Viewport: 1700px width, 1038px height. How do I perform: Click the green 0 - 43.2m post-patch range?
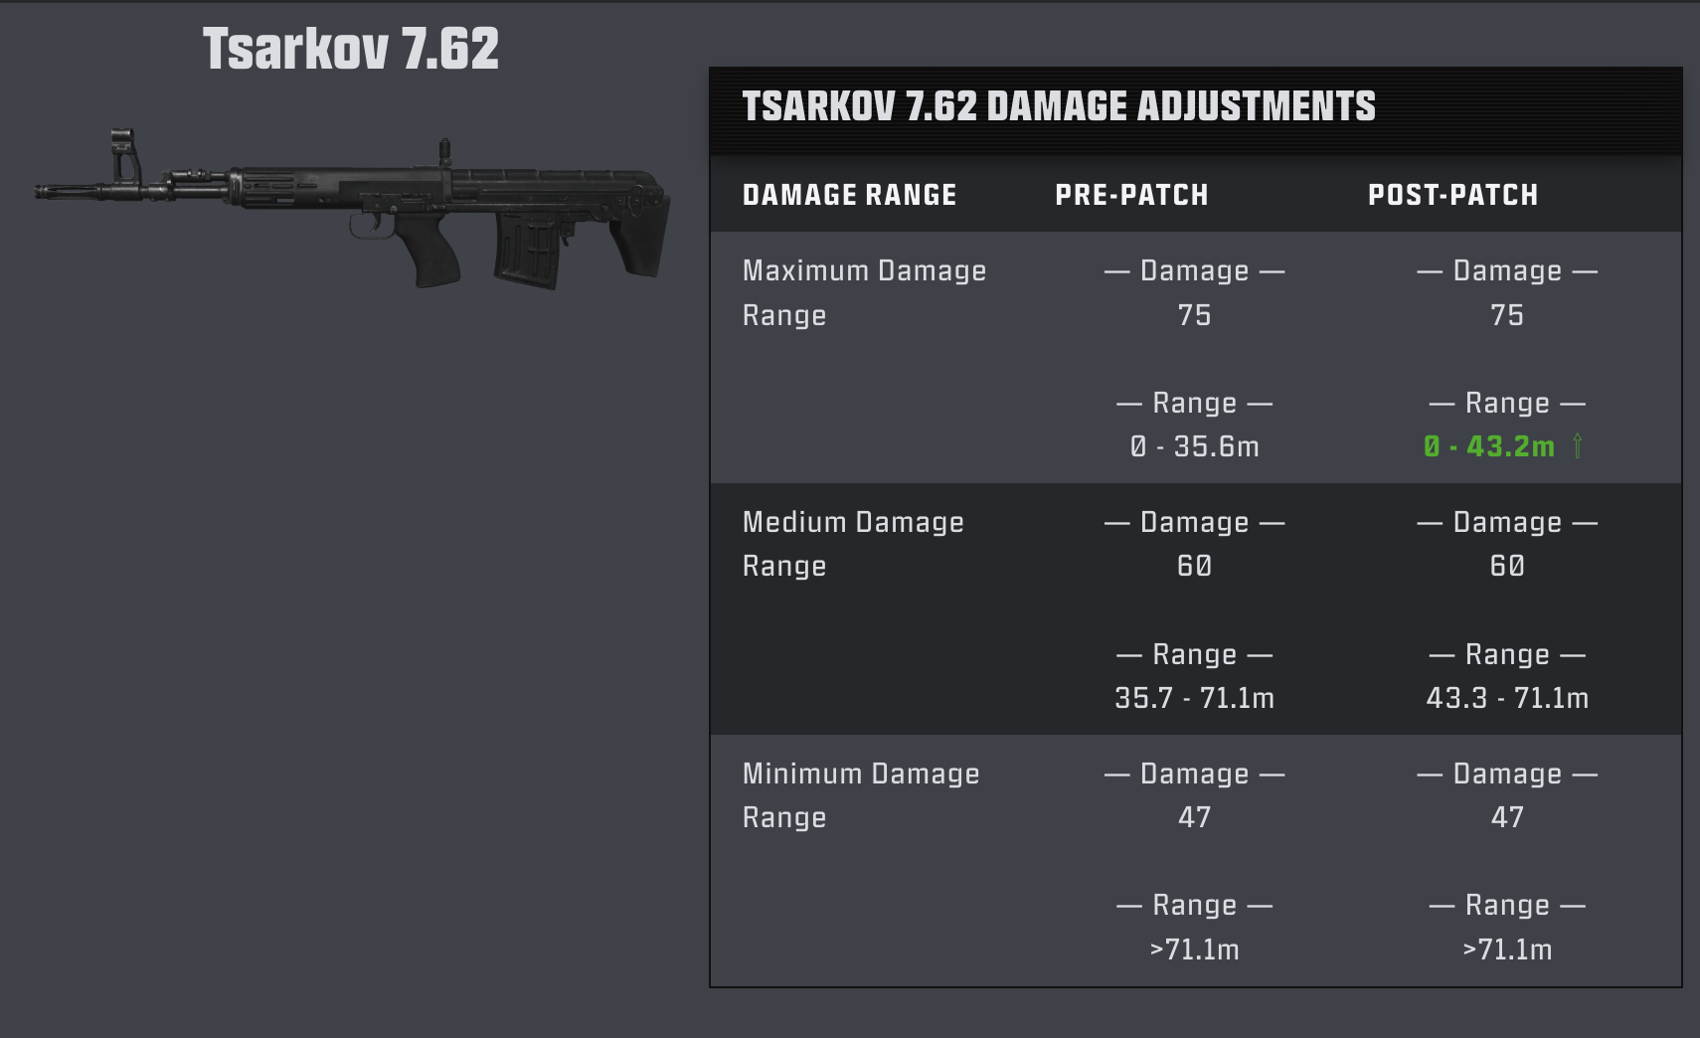tap(1488, 446)
